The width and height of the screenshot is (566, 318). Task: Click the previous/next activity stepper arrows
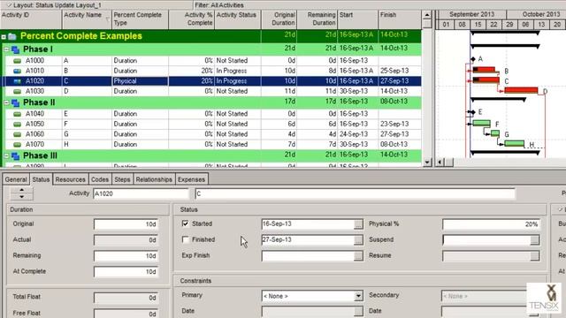[x=21, y=193]
